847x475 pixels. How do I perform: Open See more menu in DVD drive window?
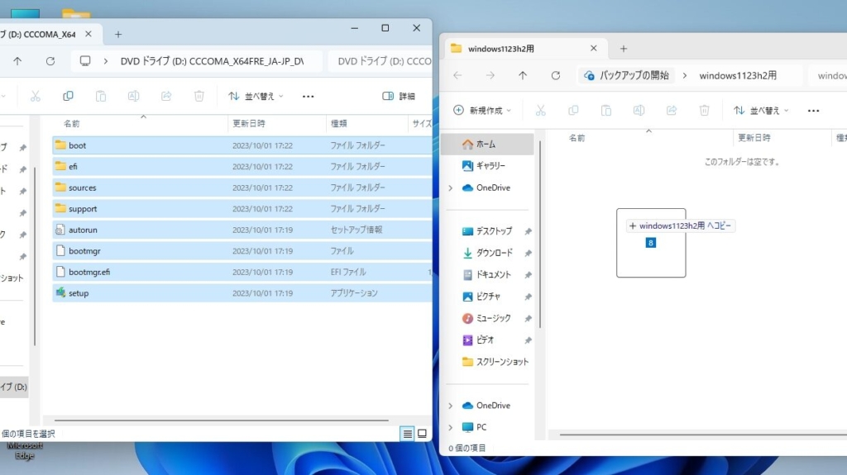click(x=308, y=96)
